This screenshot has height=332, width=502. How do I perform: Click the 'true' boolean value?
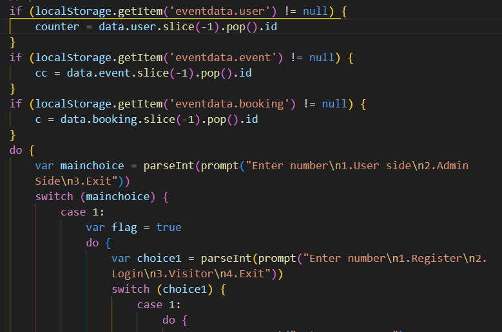pos(168,227)
